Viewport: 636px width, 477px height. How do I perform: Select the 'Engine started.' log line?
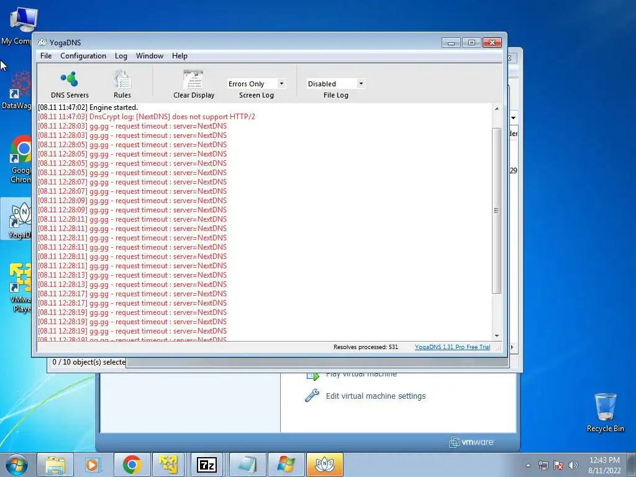[x=88, y=107]
